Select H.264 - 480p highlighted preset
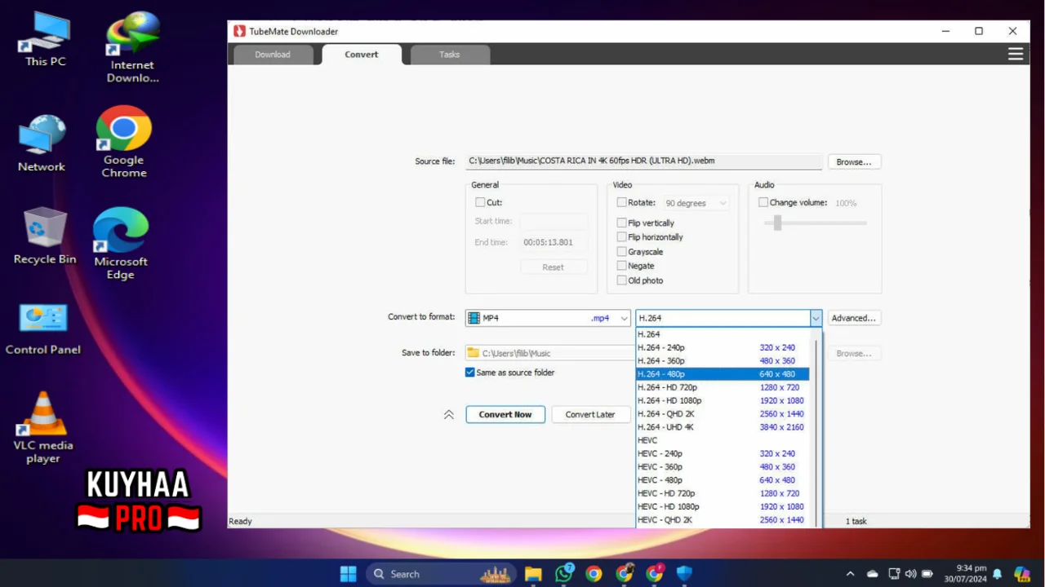The height and width of the screenshot is (587, 1045). (x=723, y=374)
